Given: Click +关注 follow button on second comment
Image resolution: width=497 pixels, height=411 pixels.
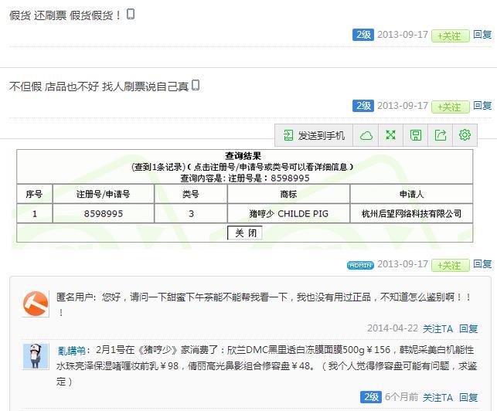Looking at the screenshot, I should tap(450, 107).
